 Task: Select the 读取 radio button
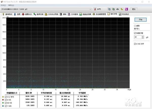coord(135,26)
